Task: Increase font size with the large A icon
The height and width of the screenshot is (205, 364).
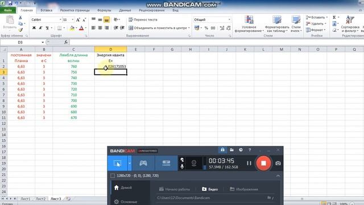Action: click(78, 20)
